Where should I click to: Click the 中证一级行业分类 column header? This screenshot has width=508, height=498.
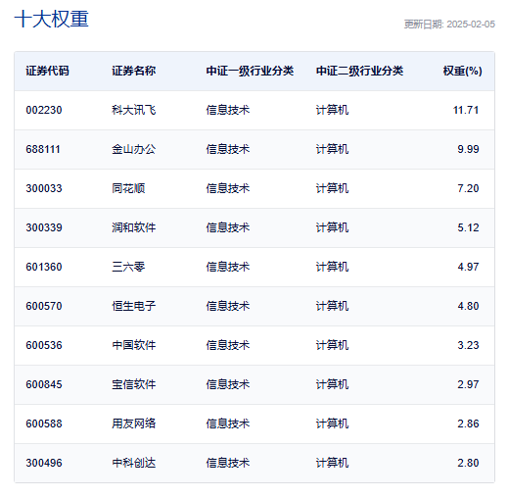tap(250, 71)
